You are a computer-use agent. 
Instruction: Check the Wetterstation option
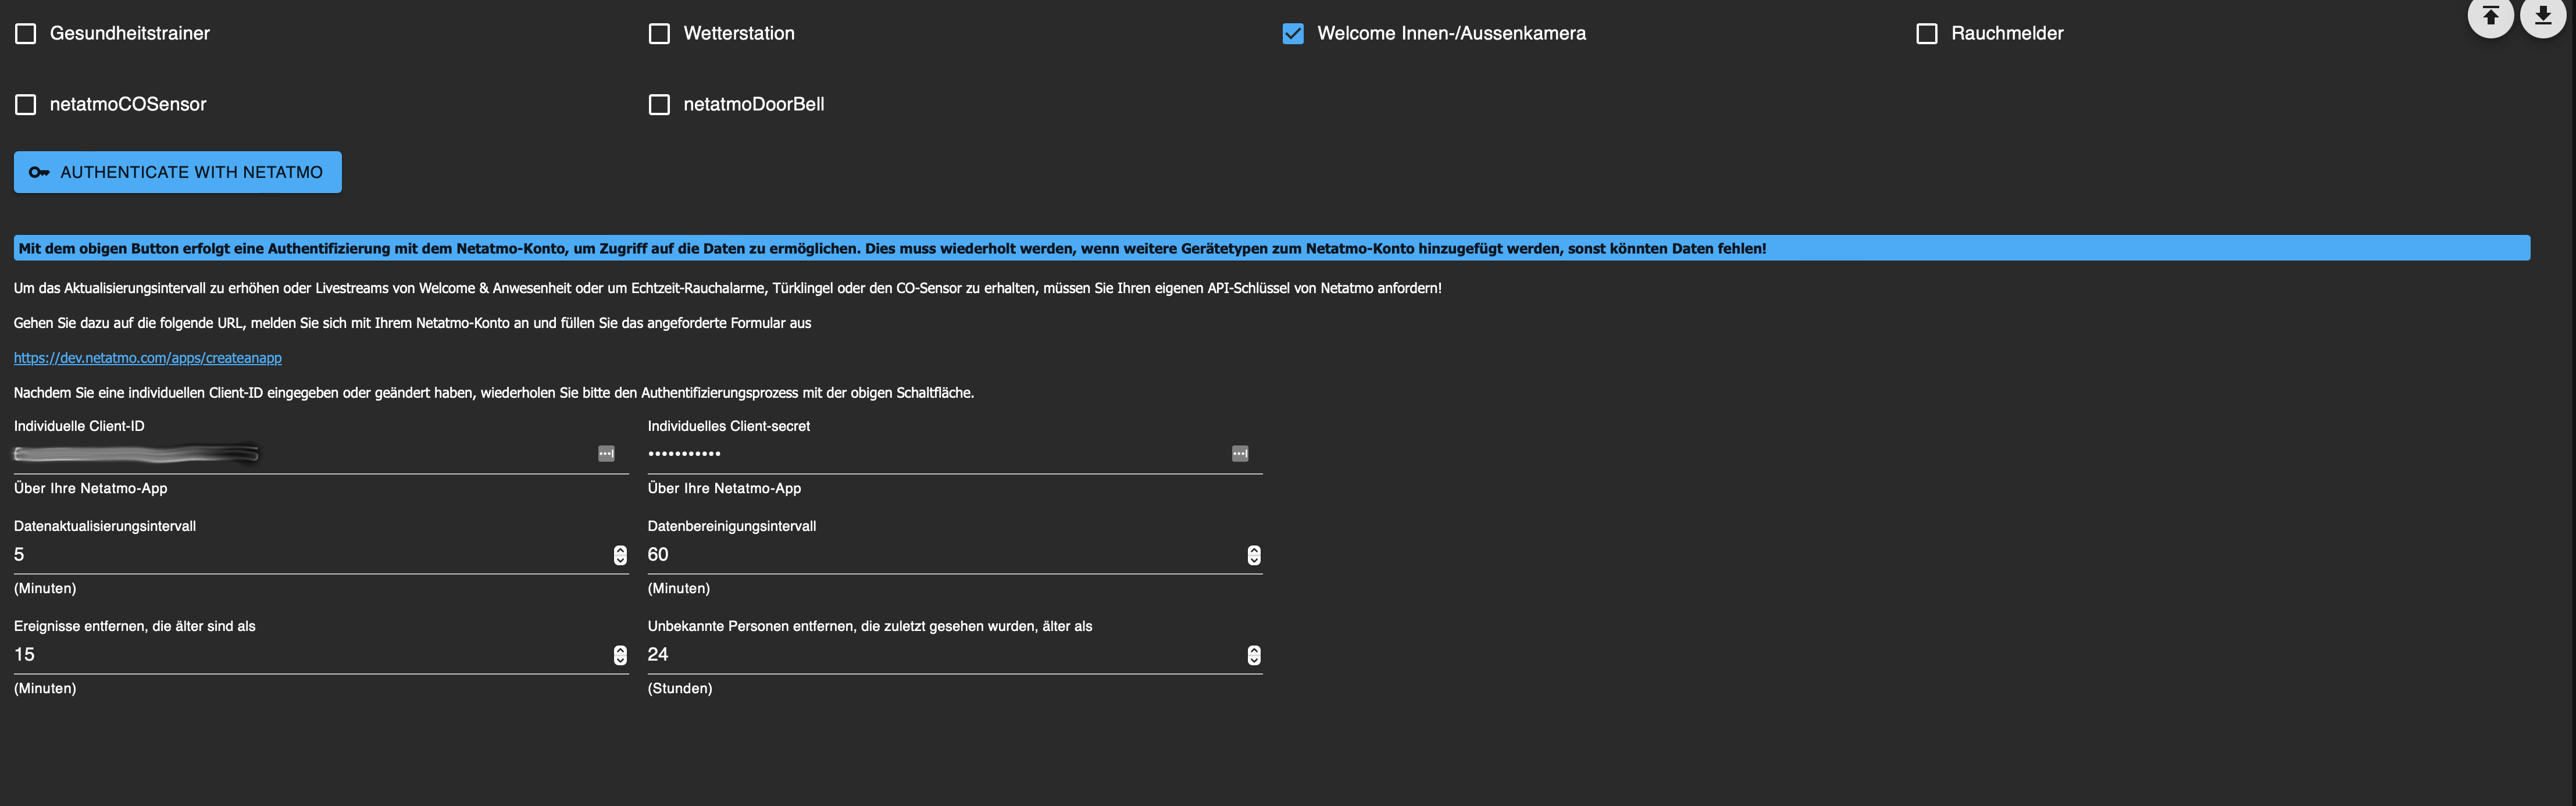click(659, 34)
